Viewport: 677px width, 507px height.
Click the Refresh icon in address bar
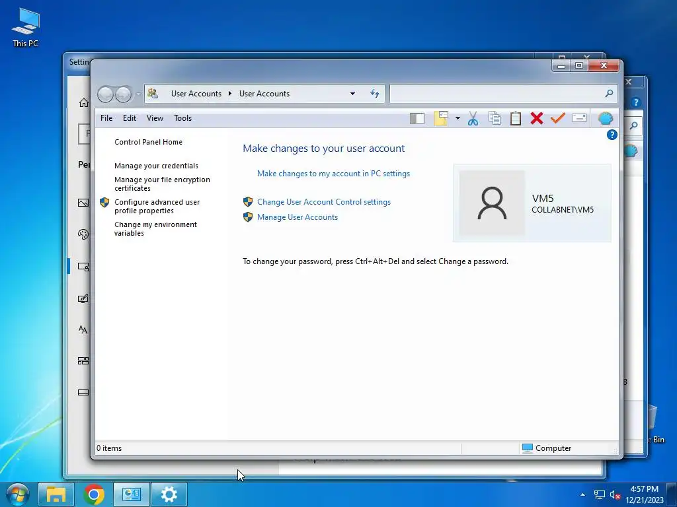pos(375,94)
